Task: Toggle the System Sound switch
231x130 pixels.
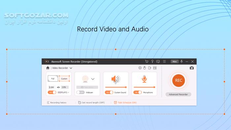Action: pyautogui.click(x=109, y=92)
